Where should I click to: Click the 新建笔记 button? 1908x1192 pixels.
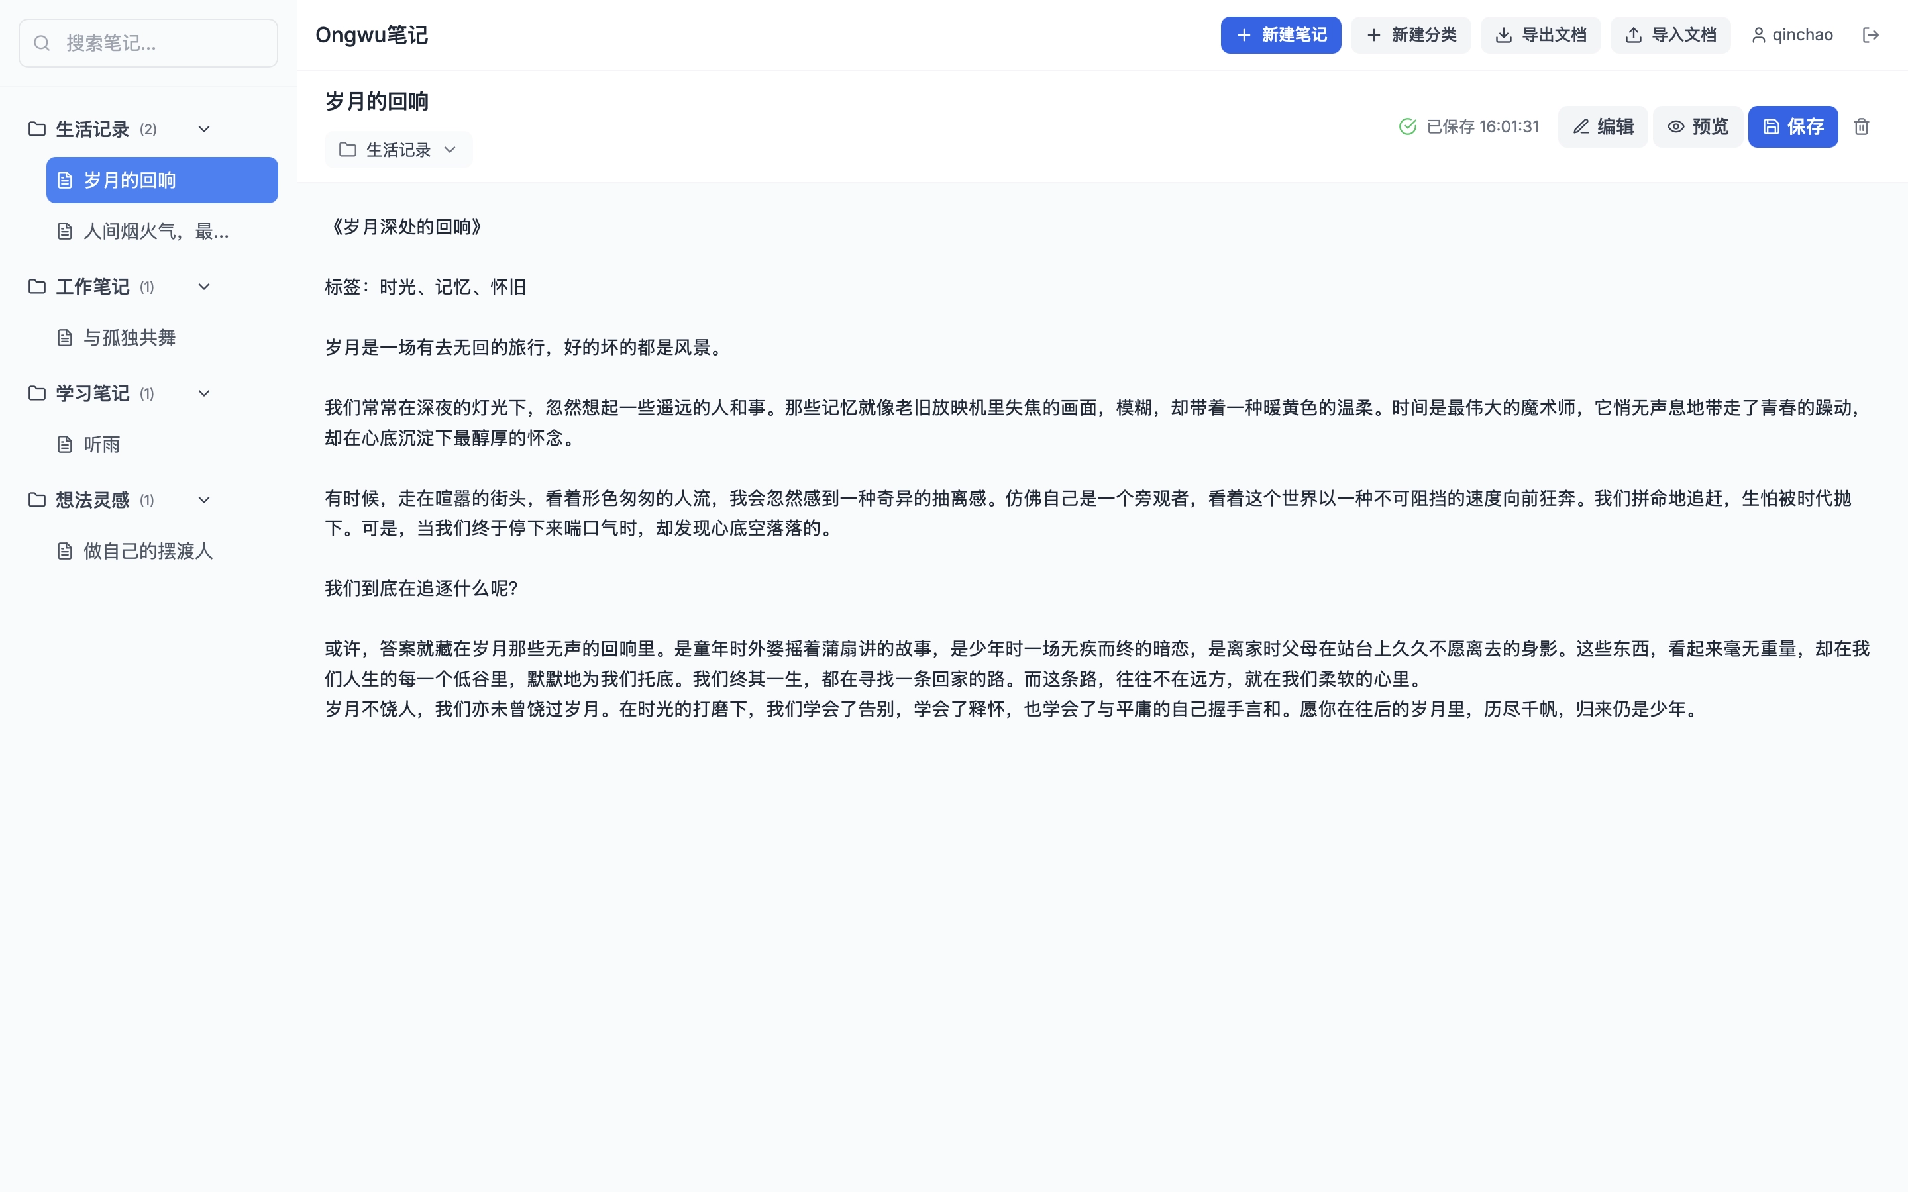coord(1281,36)
